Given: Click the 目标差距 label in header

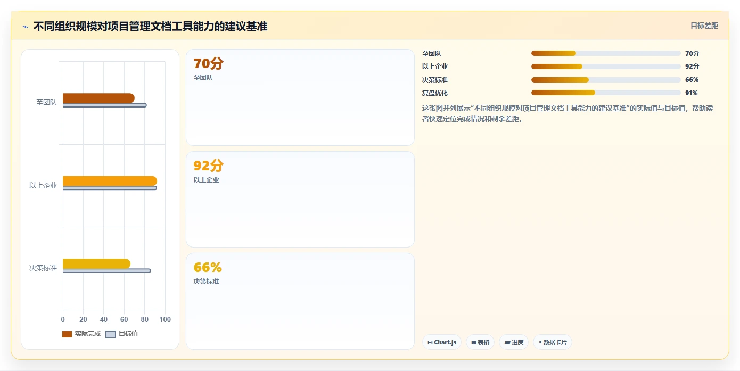Looking at the screenshot, I should click(x=704, y=26).
